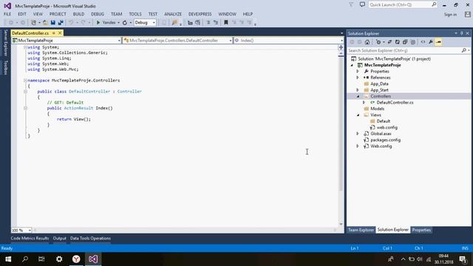
Task: Click the Search Solution Explorer field
Action: point(409,50)
